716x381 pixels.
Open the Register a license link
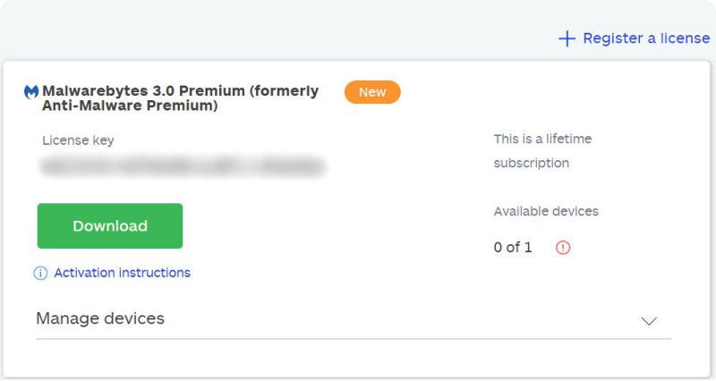(646, 38)
